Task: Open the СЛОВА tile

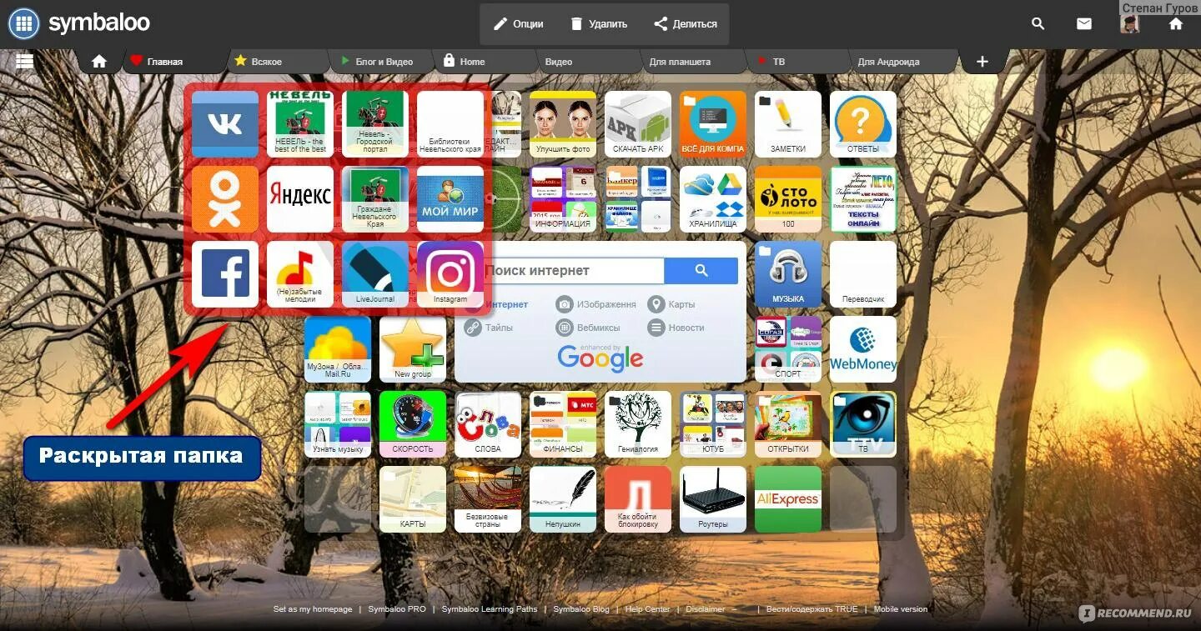Action: [488, 424]
